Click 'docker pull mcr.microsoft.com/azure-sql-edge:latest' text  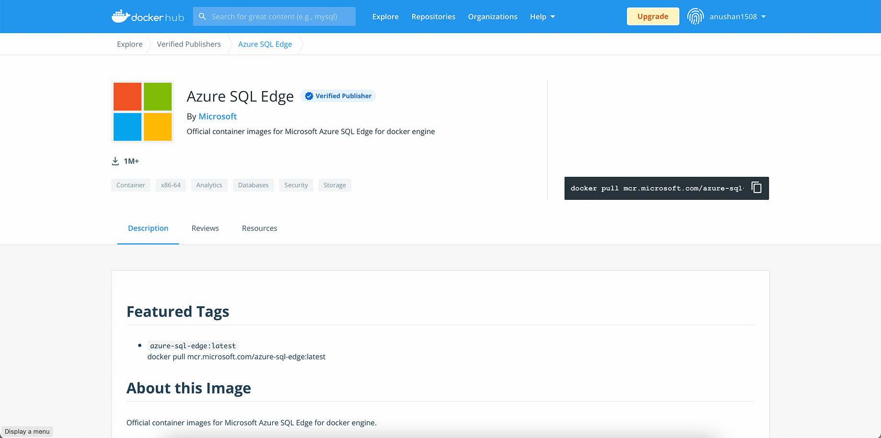pyautogui.click(x=236, y=357)
